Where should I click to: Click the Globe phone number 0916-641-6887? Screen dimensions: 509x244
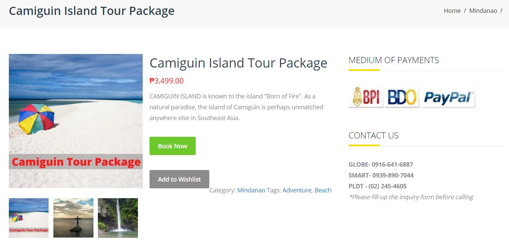[x=392, y=165]
